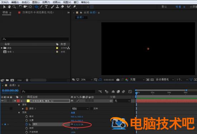Screen dimensions: 197x134
Task: Toggle position stopwatch
Action: 27,120
